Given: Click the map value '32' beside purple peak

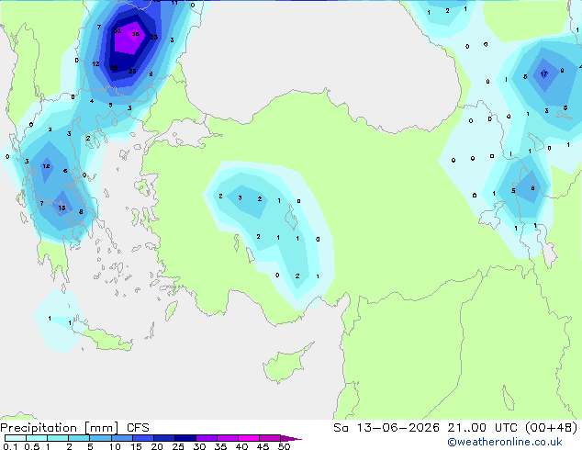Looking at the screenshot, I should [x=117, y=31].
